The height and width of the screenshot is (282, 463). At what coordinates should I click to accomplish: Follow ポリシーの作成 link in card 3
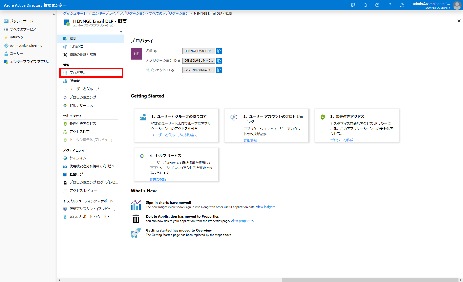pyautogui.click(x=342, y=140)
